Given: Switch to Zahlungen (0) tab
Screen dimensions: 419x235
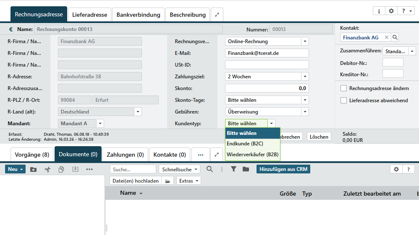Looking at the screenshot, I should pyautogui.click(x=126, y=155).
